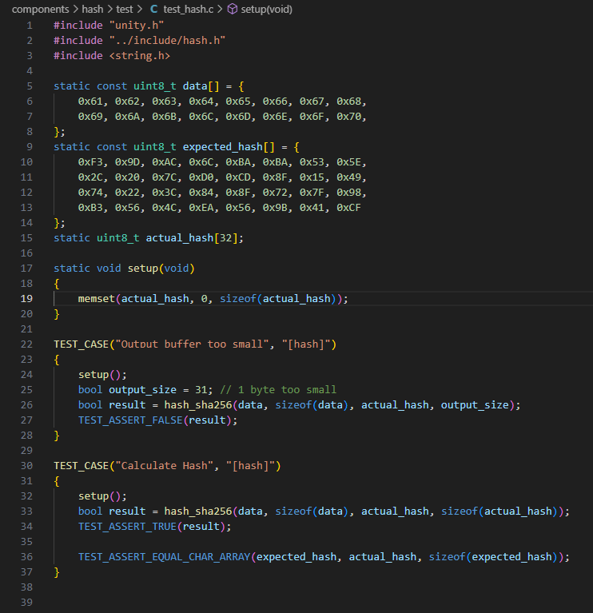Expand the chevron after 'hash' breadcrumb
The image size is (593, 613).
pos(109,9)
